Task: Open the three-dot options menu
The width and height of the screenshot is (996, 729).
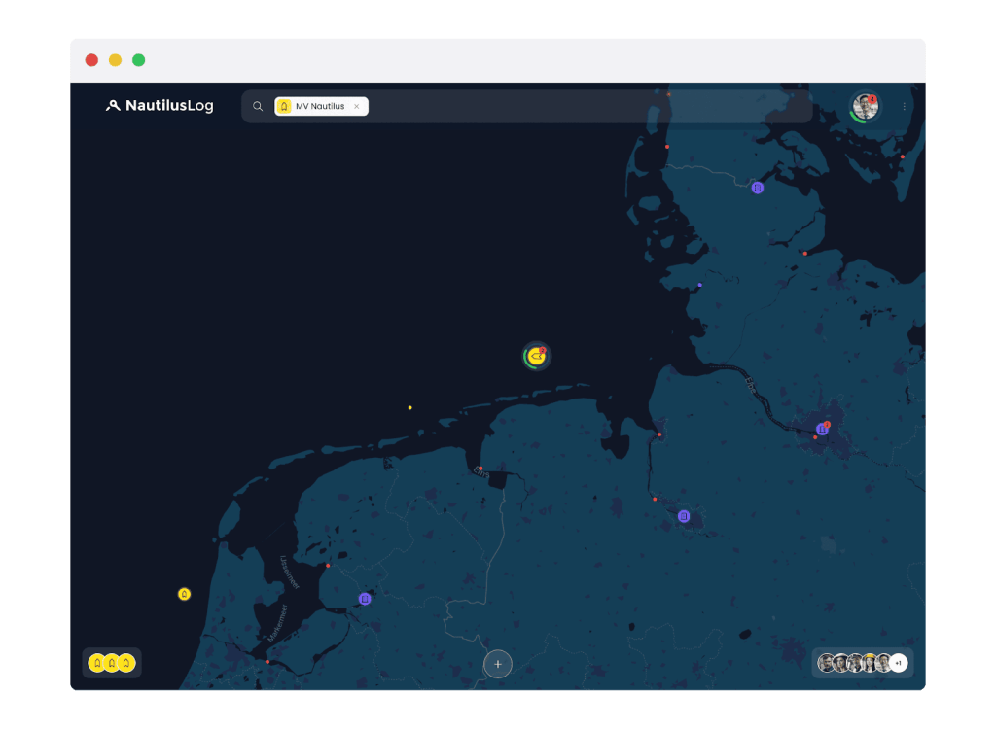Action: point(904,107)
